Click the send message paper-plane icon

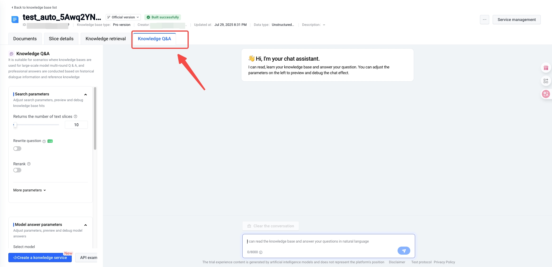click(404, 251)
